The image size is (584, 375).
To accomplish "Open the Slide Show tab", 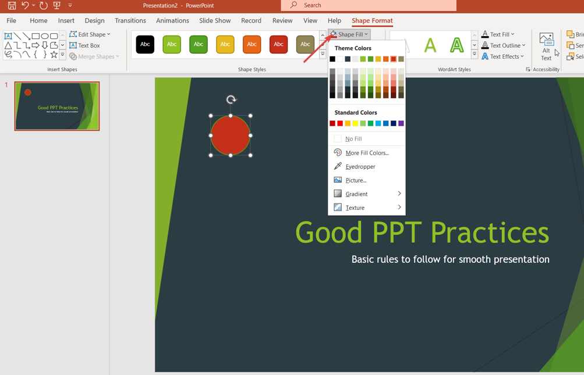I will tap(214, 20).
